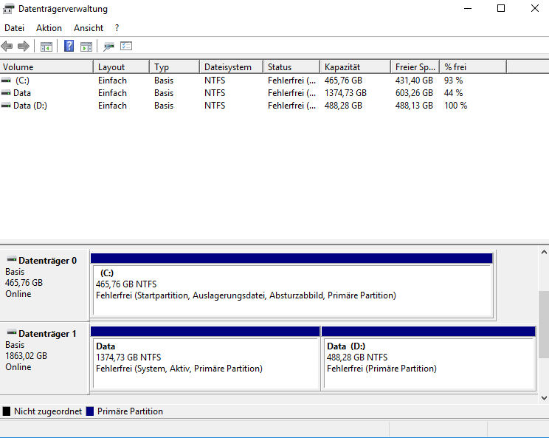Select the (C:) volume row name

click(x=22, y=81)
